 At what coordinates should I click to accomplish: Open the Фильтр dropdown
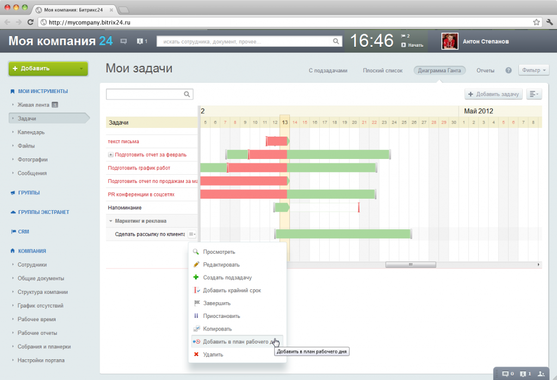coord(534,70)
